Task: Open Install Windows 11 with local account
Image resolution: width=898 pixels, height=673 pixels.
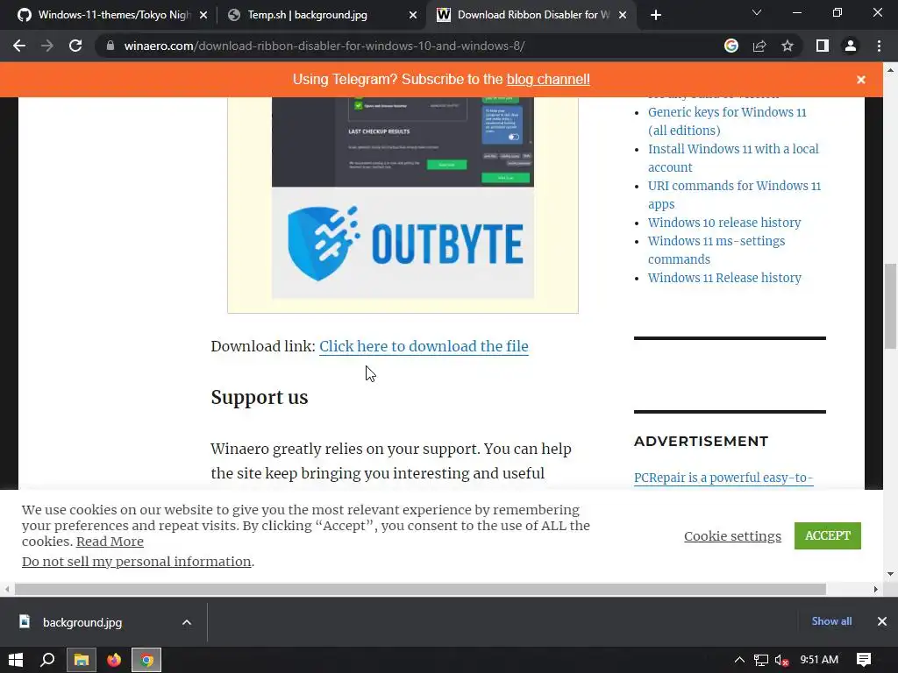Action: (733, 158)
